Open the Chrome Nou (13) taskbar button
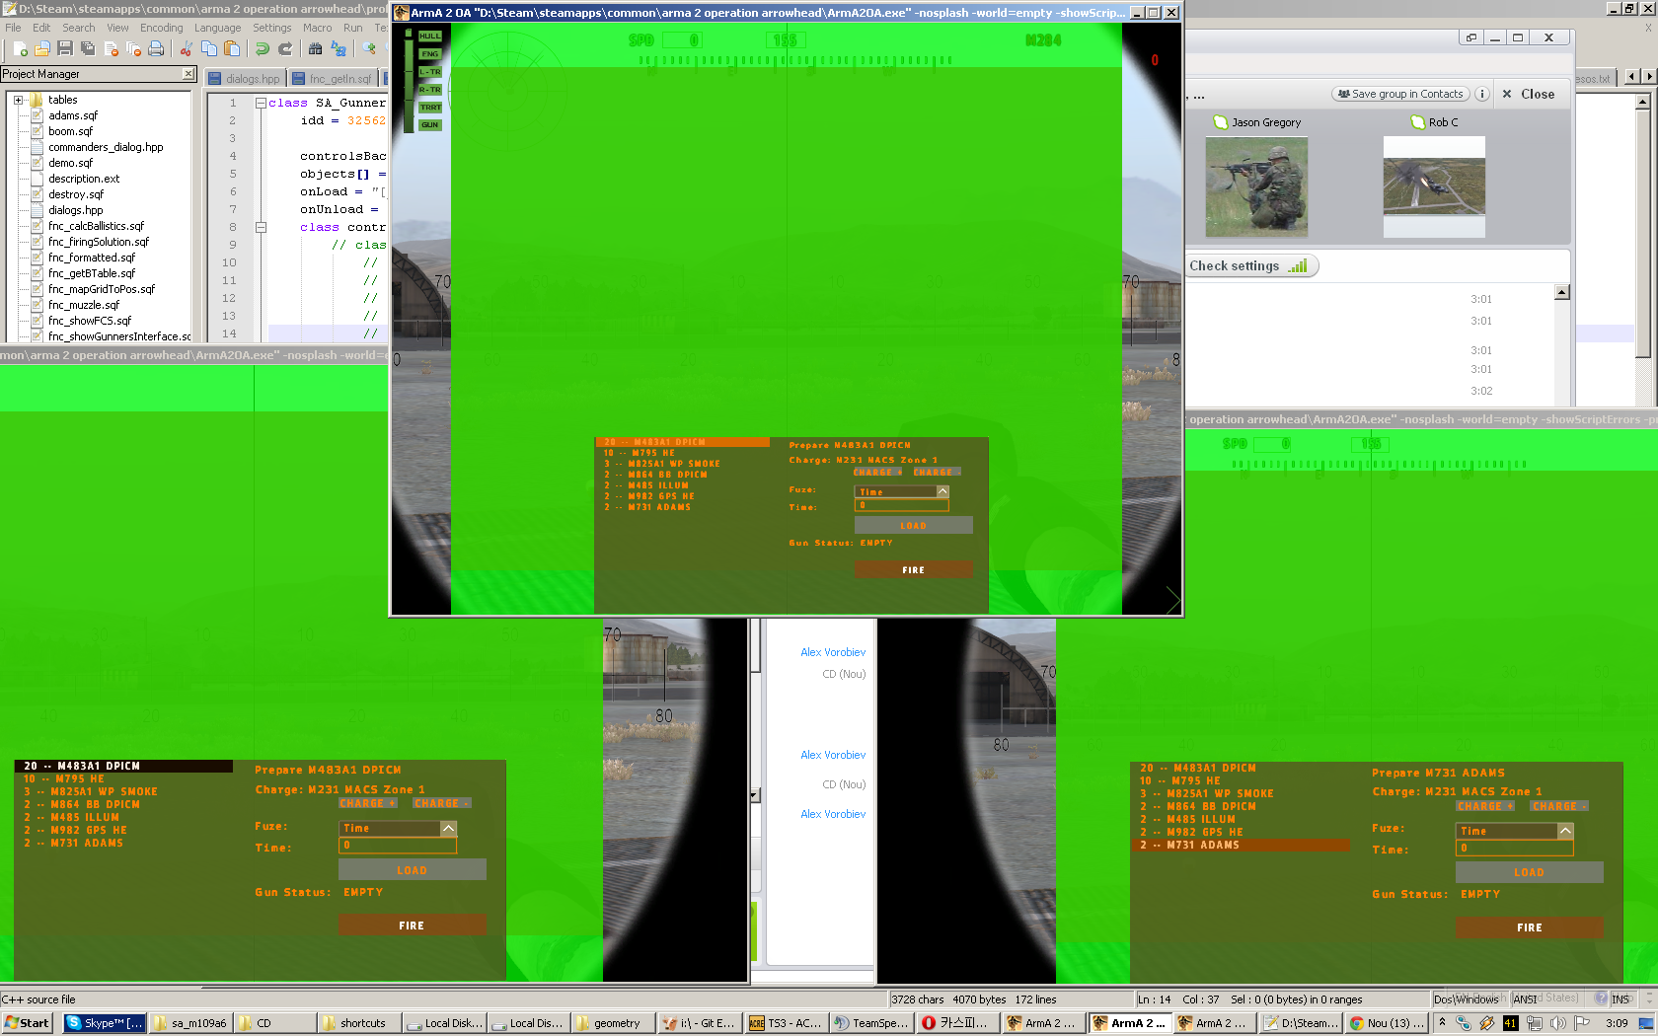Image resolution: width=1658 pixels, height=1036 pixels. click(1388, 1023)
